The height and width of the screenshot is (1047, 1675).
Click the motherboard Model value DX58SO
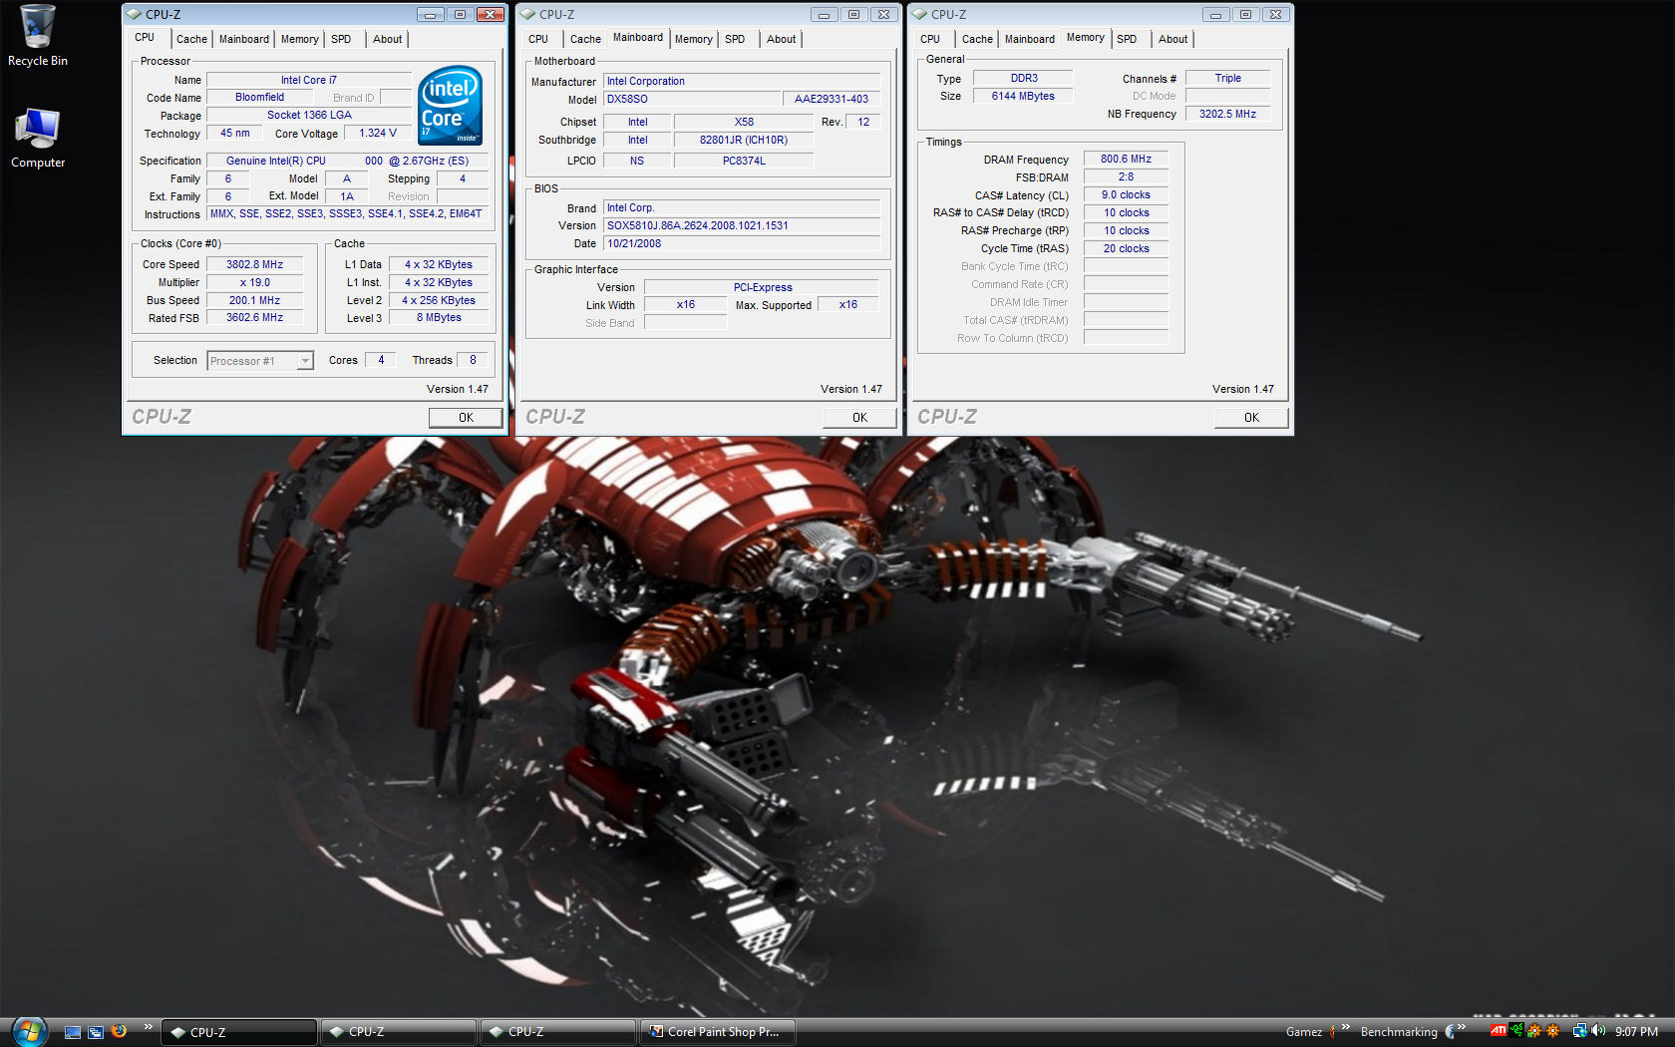(692, 99)
